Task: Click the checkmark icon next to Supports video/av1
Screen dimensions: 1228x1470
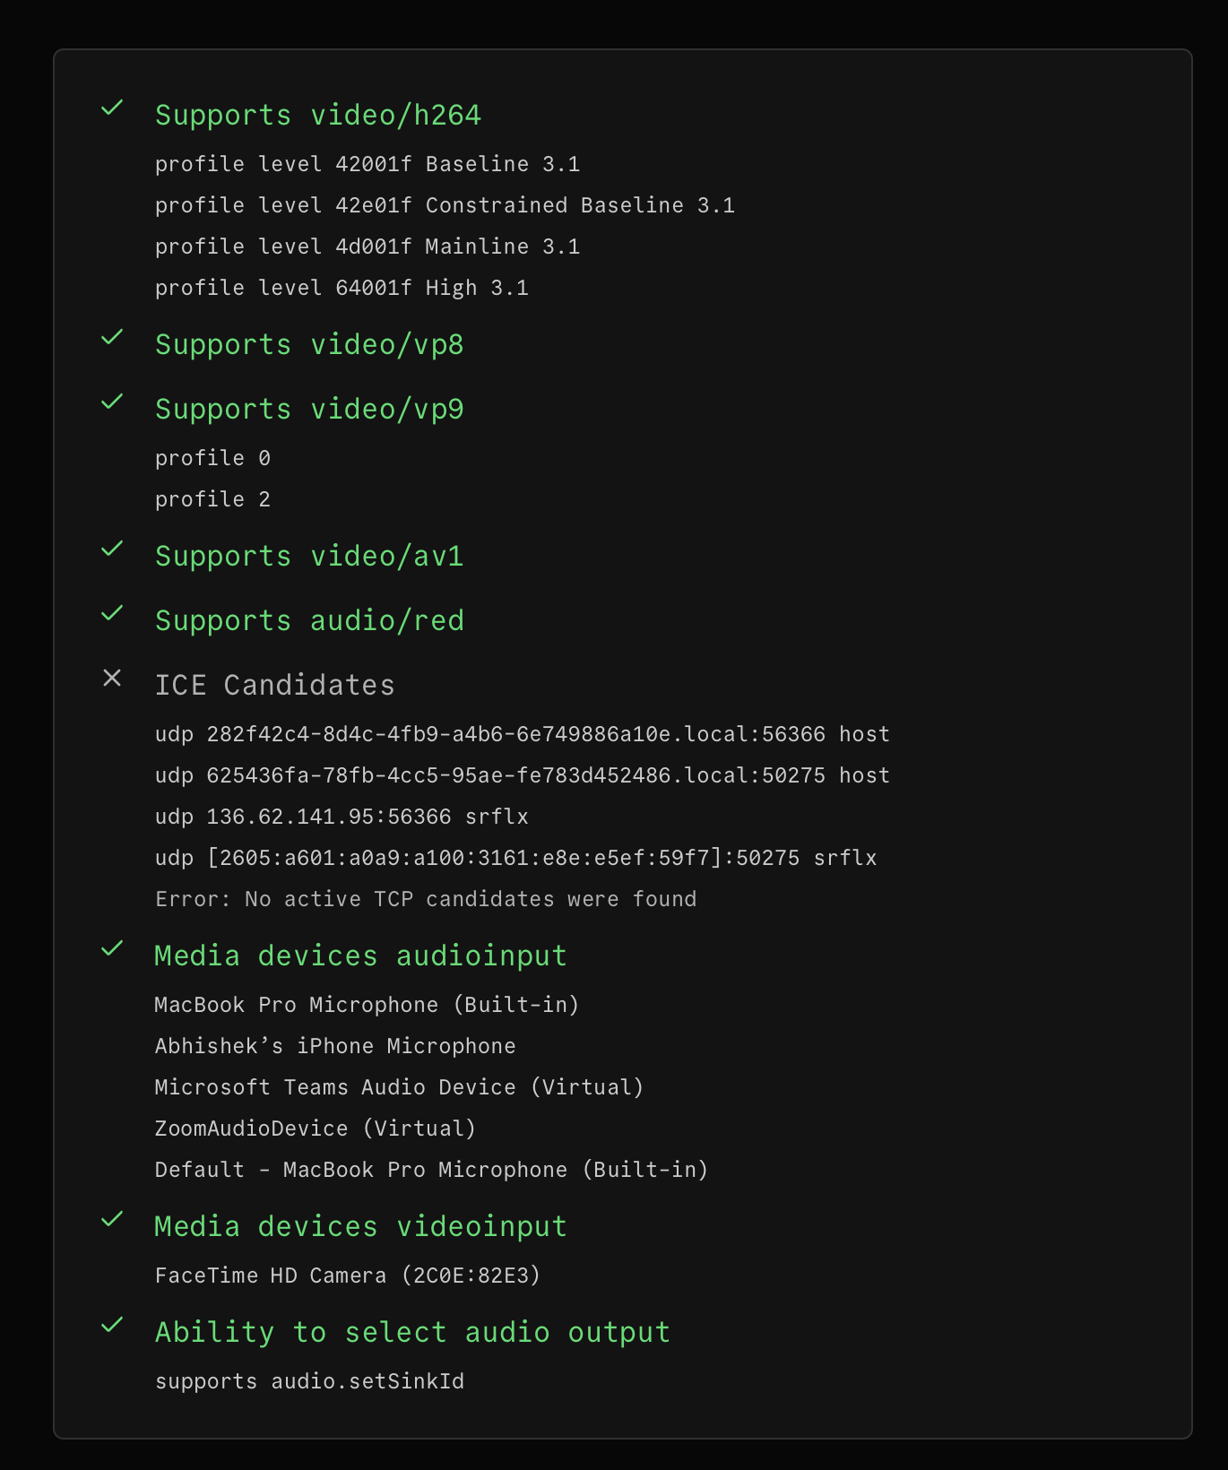Action: pos(112,549)
